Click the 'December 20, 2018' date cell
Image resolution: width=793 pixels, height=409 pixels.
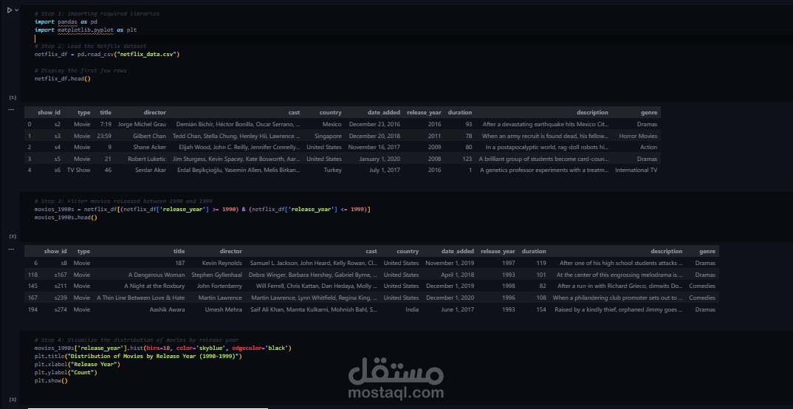pyautogui.click(x=374, y=136)
